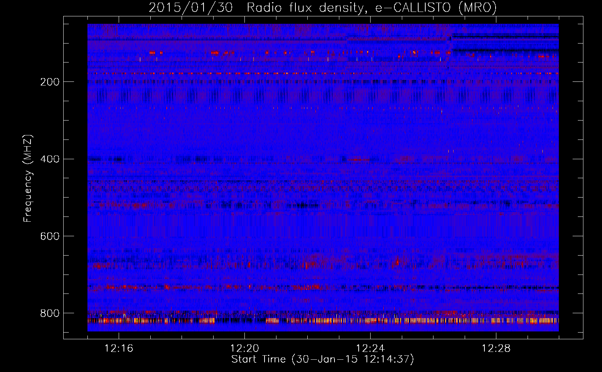Click the 200 frequency tick label

50,82
